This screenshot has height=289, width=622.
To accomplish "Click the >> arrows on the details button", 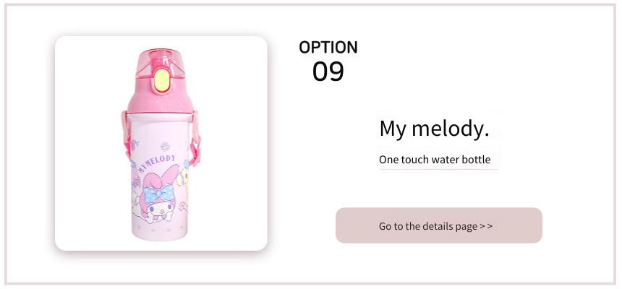I will point(486,226).
